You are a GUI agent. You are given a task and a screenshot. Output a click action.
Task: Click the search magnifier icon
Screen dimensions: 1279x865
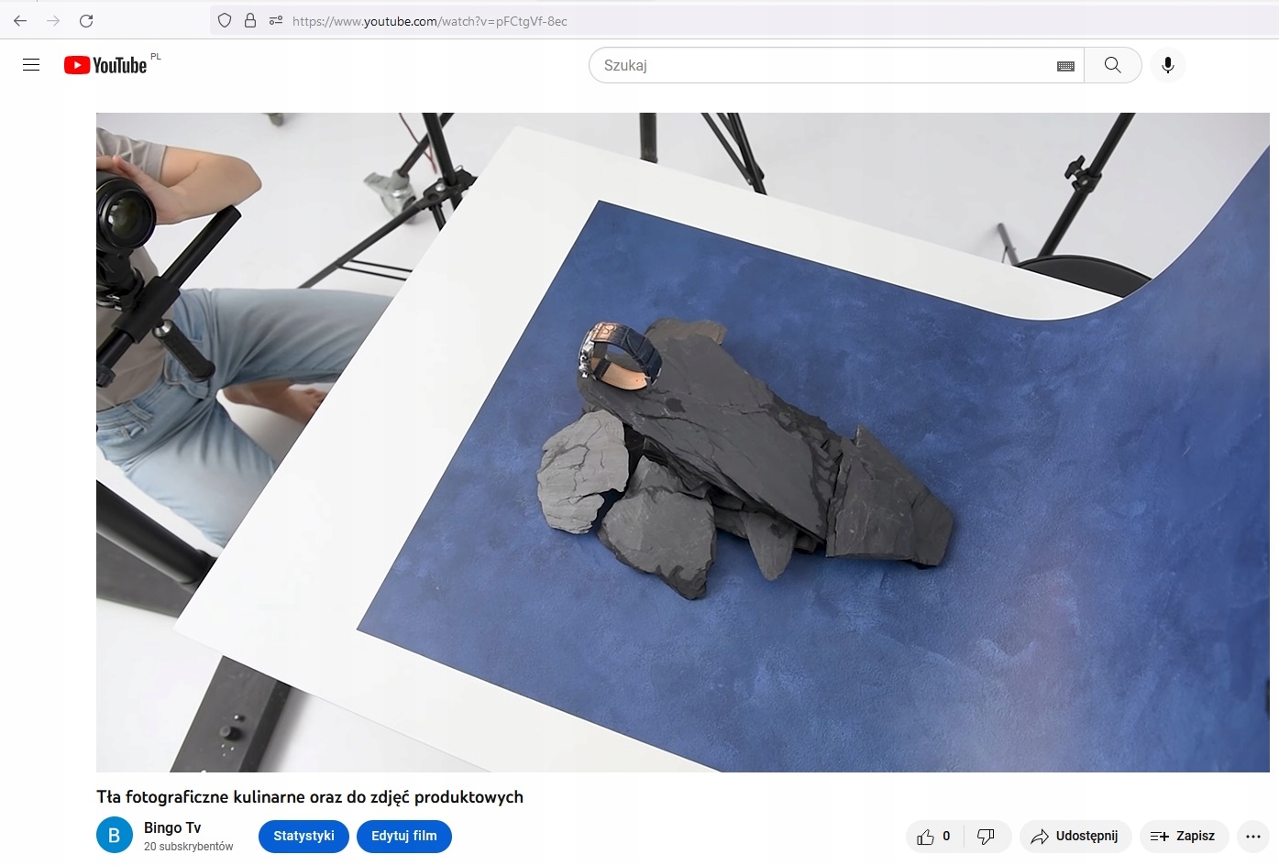(x=1112, y=65)
